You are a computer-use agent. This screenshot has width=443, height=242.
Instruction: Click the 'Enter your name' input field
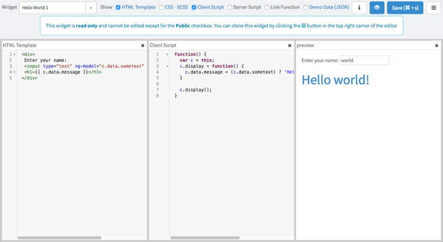click(364, 60)
